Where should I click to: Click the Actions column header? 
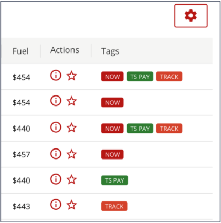click(65, 50)
